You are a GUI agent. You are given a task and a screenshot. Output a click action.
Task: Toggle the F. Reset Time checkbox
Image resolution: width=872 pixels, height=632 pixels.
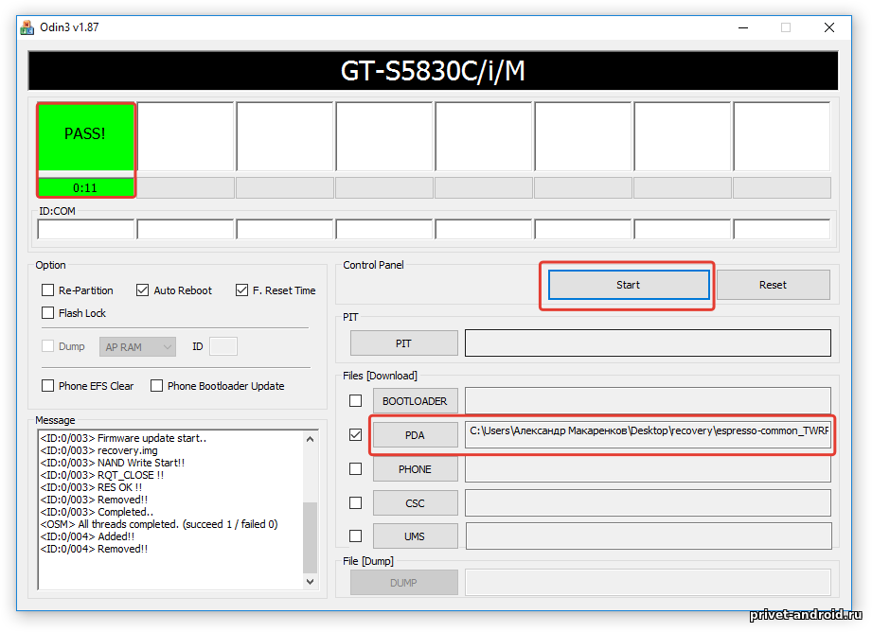click(x=241, y=290)
